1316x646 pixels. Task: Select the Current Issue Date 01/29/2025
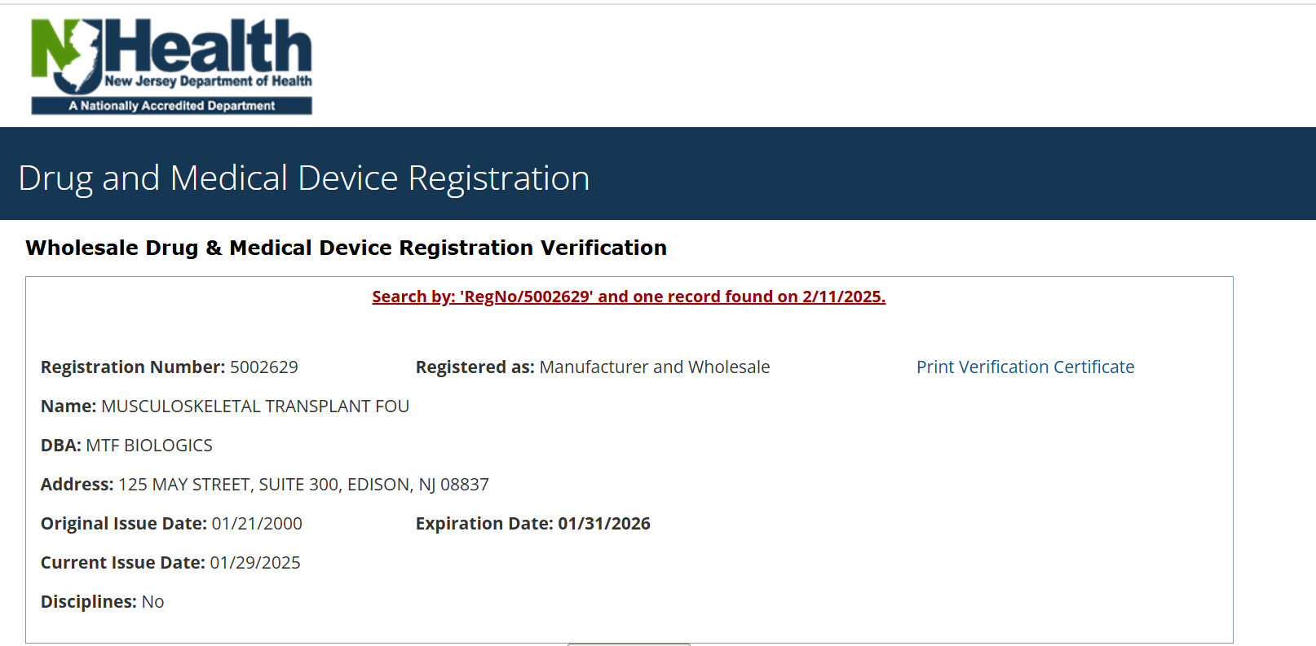tap(255, 562)
